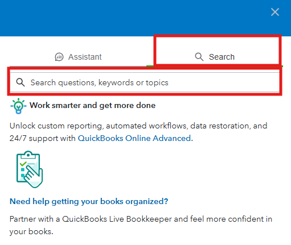291x245 pixels.
Task: Select the Search tab
Action: point(215,57)
